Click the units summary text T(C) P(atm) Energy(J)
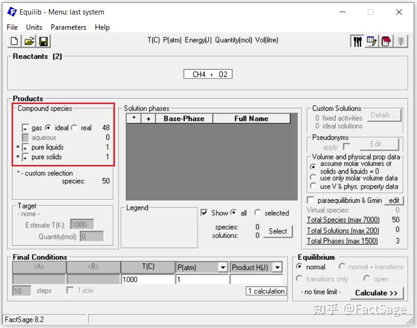Viewport: 417px width, 328px height. [213, 40]
